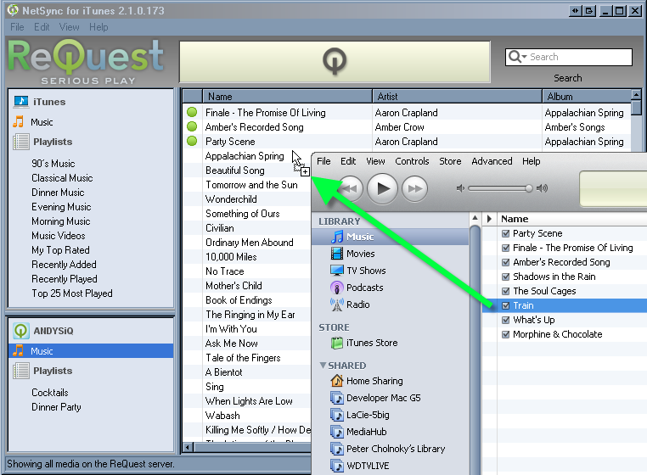Image resolution: width=647 pixels, height=475 pixels.
Task: Select the Dinner Party playlist
Action: pos(57,407)
